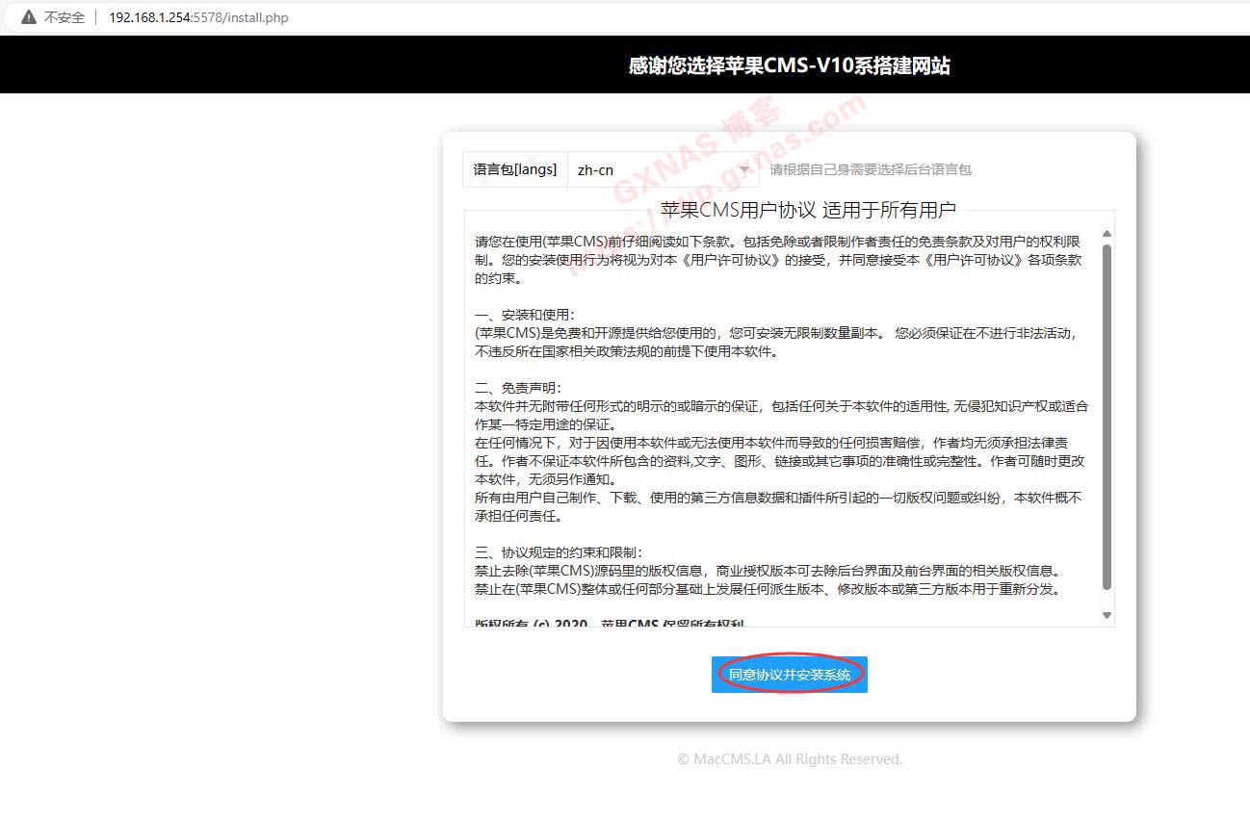The width and height of the screenshot is (1250, 820).
Task: Click the 苹果CMS用户协议 agreement title
Action: 808,210
